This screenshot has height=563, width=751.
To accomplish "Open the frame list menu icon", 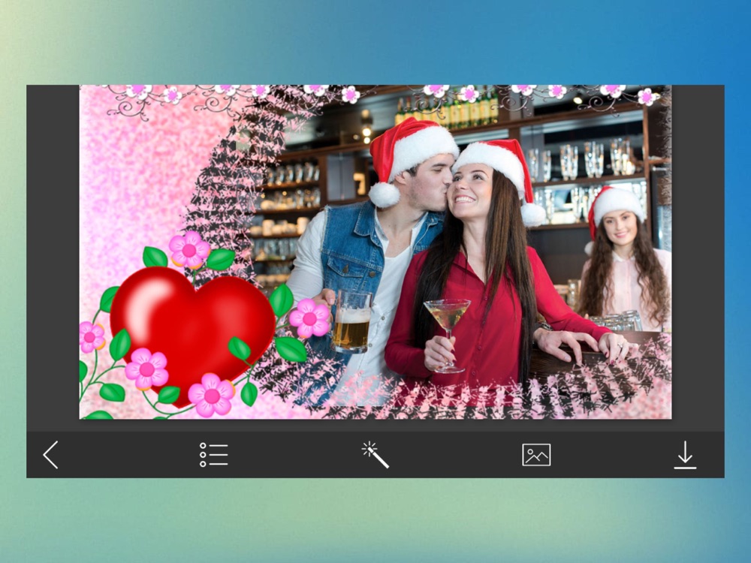I will [213, 455].
